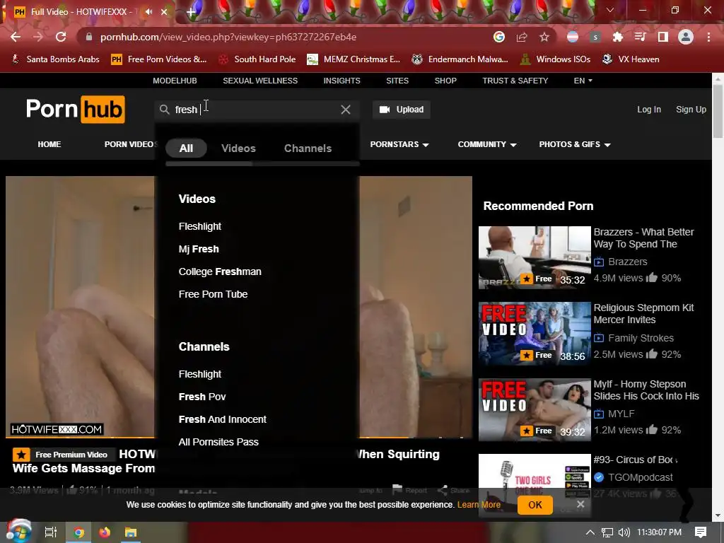Reload the current page
This screenshot has width=724, height=543.
click(x=61, y=37)
